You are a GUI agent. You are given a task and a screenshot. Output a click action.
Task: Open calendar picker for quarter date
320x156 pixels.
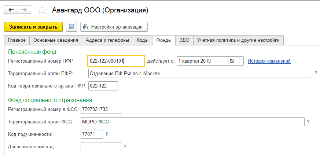(232, 61)
